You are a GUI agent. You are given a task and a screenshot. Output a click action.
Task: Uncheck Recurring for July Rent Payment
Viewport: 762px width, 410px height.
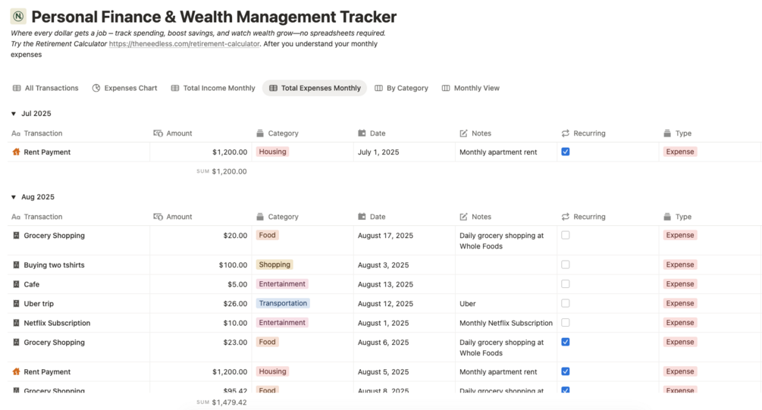pos(566,152)
